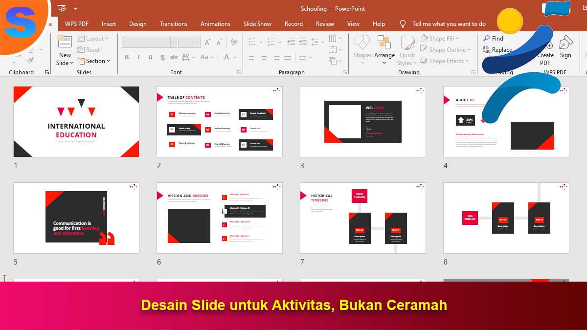This screenshot has height=330, width=587.
Task: Click Clear All Formatting icon
Action: tap(234, 43)
